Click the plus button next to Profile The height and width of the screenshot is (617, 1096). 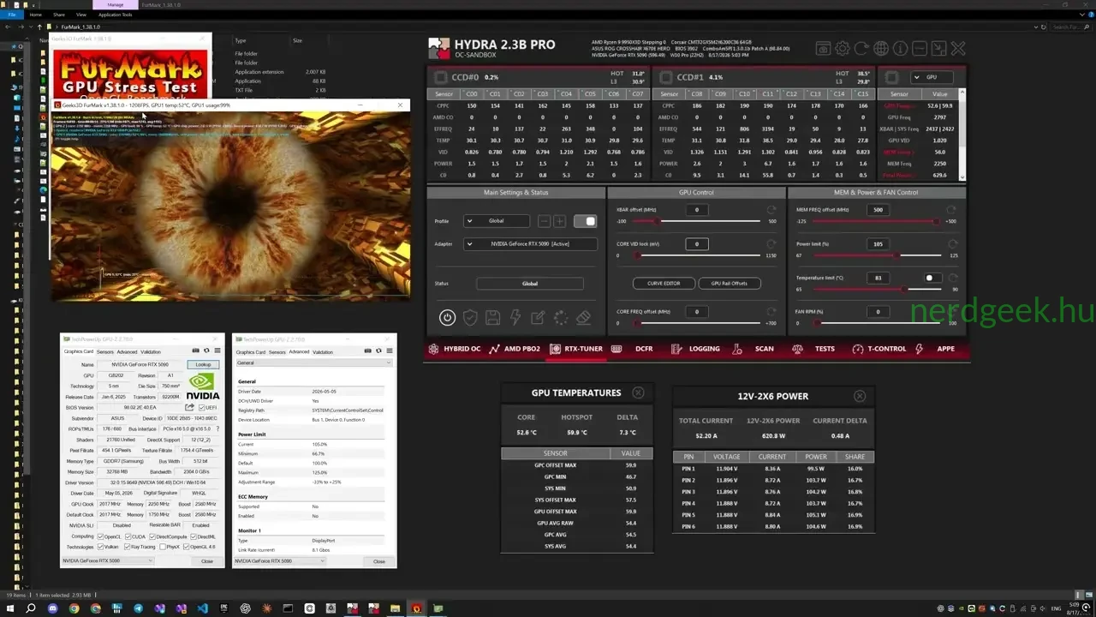tap(559, 221)
